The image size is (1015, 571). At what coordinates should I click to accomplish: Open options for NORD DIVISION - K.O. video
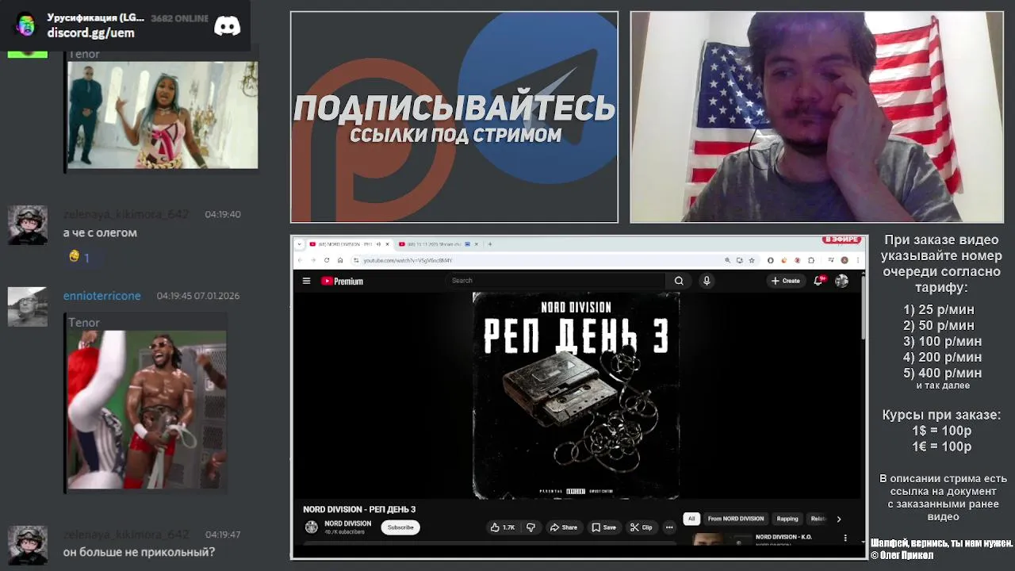click(845, 538)
